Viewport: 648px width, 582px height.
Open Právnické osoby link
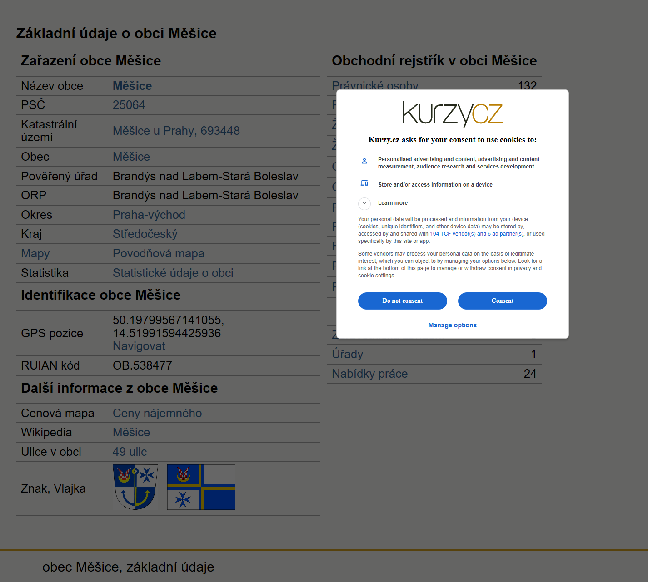click(375, 85)
